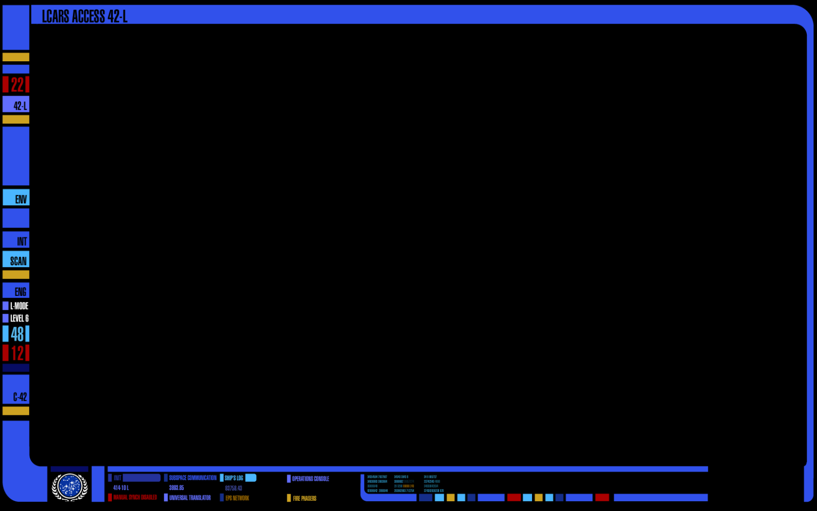The image size is (817, 511).
Task: Activate Universal Translator
Action: (x=189, y=498)
